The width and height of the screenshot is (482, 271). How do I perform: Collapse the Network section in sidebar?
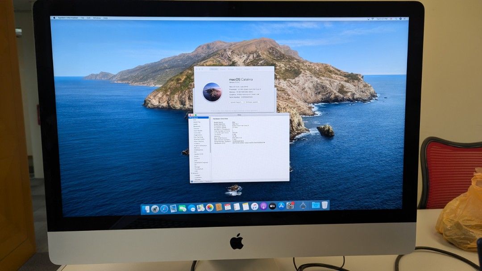191,173
